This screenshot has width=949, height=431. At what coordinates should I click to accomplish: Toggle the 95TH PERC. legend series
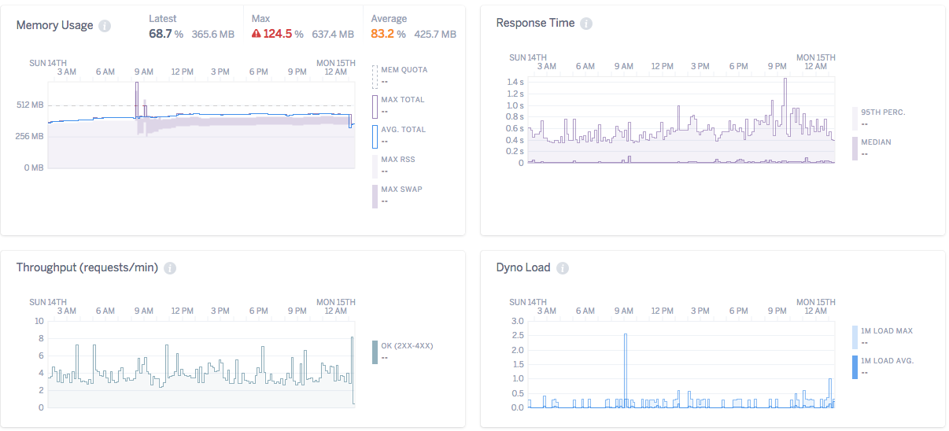pyautogui.click(x=879, y=119)
